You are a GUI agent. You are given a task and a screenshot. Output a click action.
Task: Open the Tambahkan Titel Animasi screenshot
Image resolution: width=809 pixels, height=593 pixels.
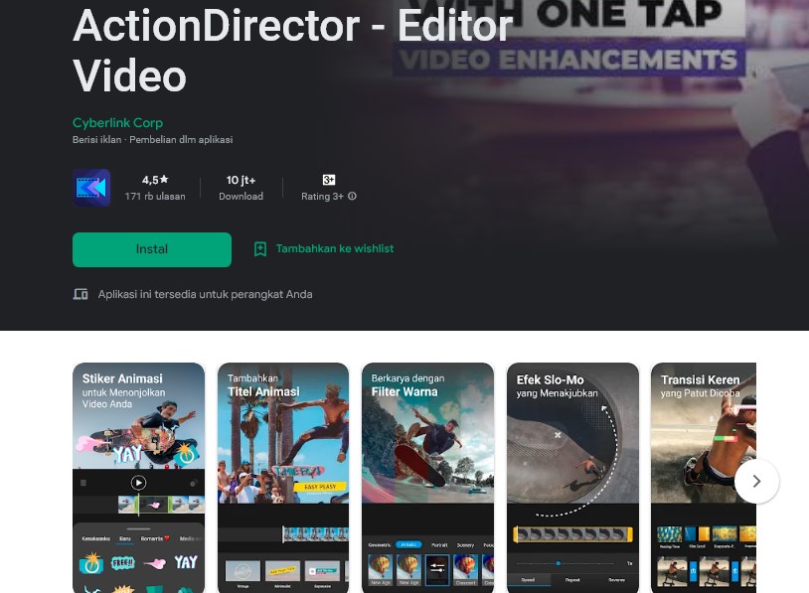[x=283, y=478]
